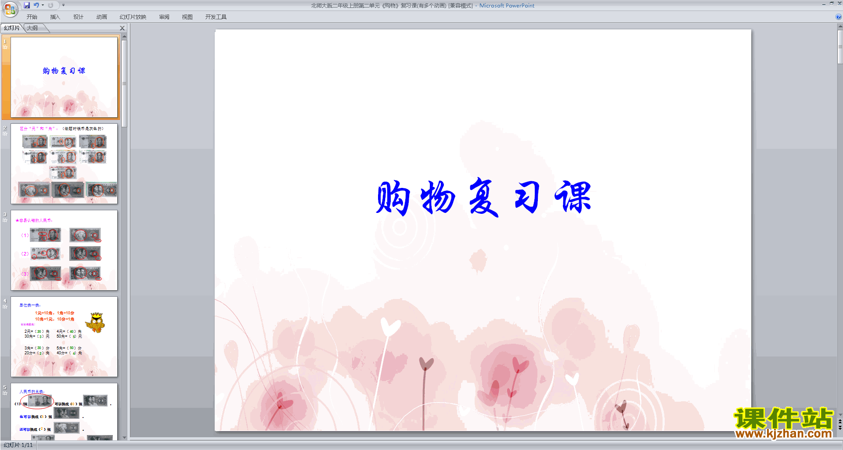This screenshot has width=843, height=450.
Task: Select slide 3 thumbnail with numbered banknotes
Action: (64, 250)
